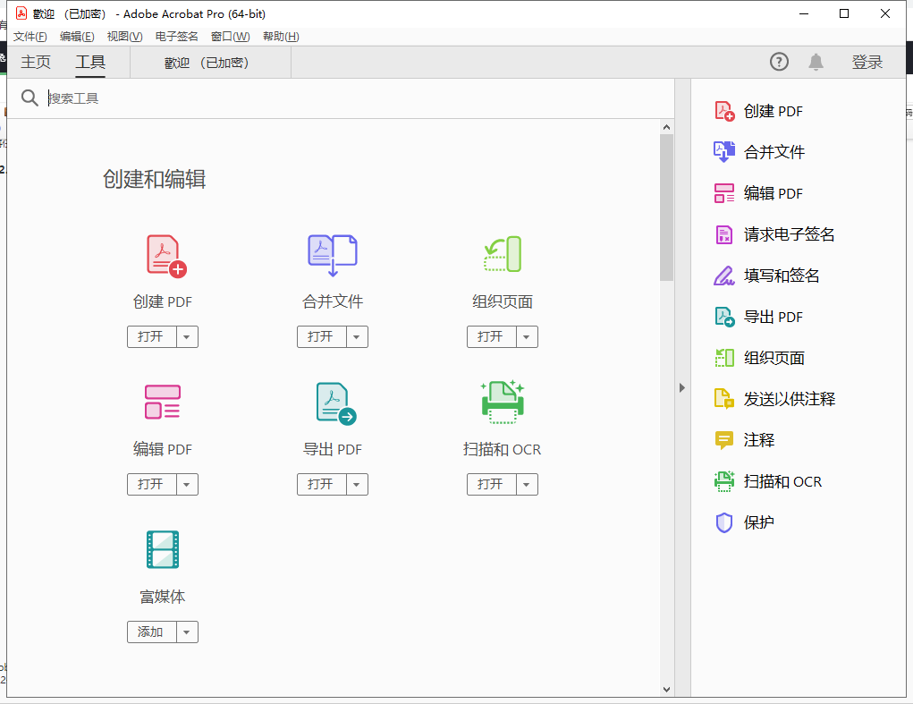Click the 搜索工具 search field

358,98
